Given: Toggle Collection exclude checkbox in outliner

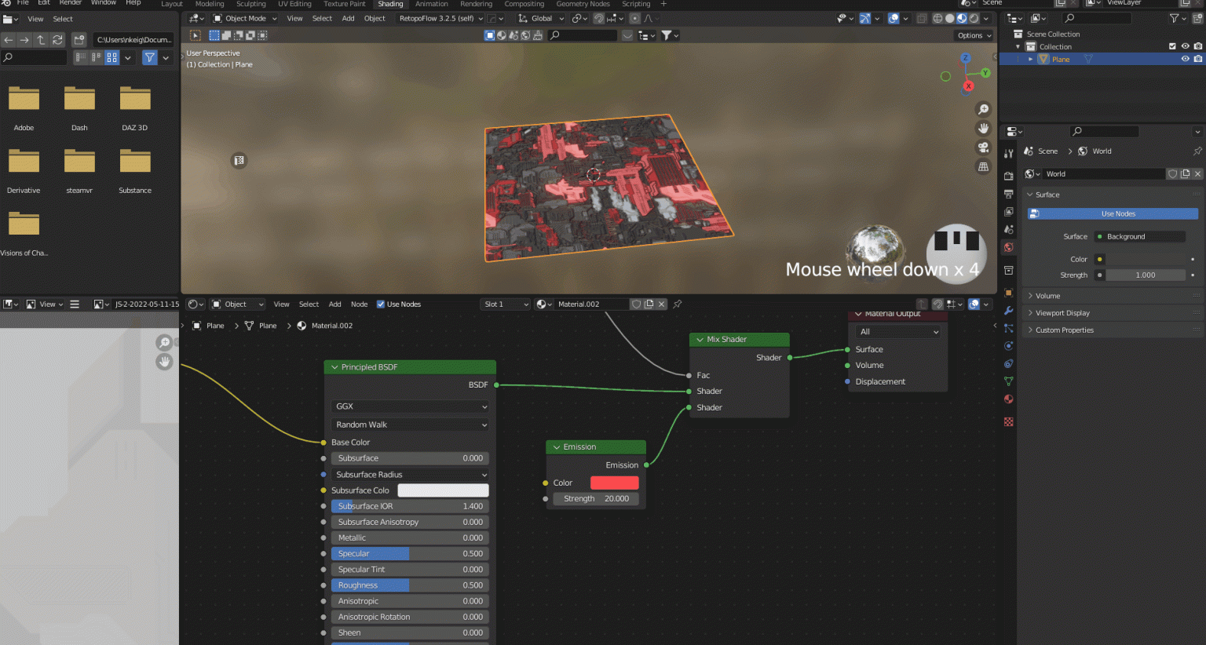Looking at the screenshot, I should pos(1172,46).
